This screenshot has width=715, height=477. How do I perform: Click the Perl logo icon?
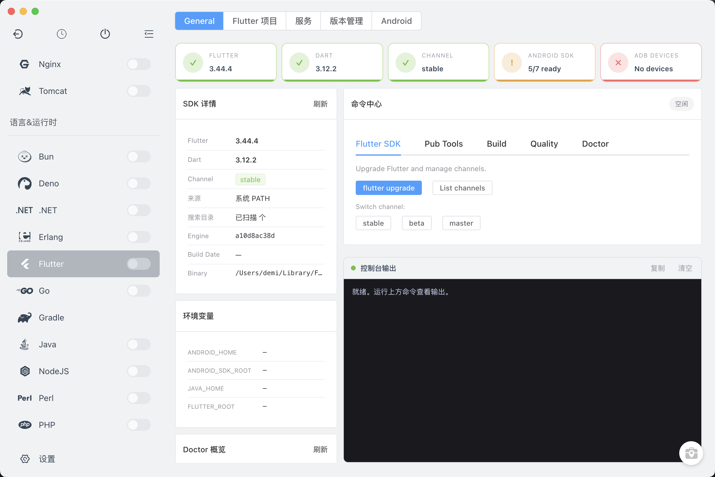click(x=25, y=398)
